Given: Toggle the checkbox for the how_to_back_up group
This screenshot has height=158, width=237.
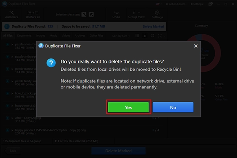Looking at the screenshot, I should click(x=8, y=94).
